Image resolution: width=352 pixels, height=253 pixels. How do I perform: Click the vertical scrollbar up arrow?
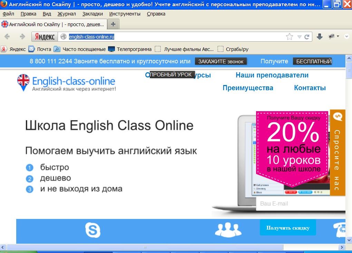(349, 59)
